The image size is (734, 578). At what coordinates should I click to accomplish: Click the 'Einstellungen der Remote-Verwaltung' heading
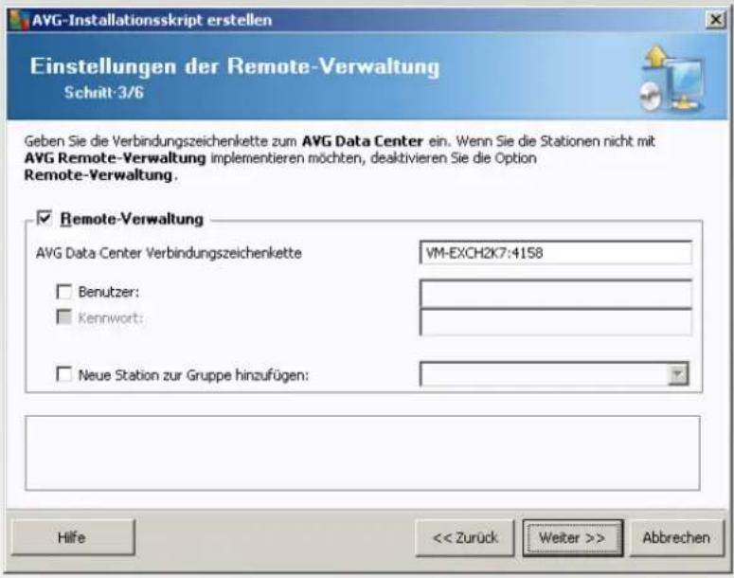(235, 66)
